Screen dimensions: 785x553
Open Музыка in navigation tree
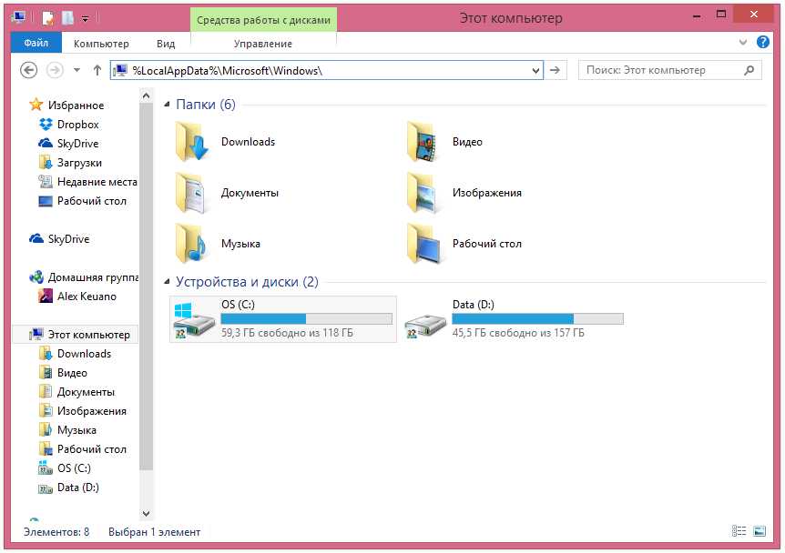coord(67,430)
